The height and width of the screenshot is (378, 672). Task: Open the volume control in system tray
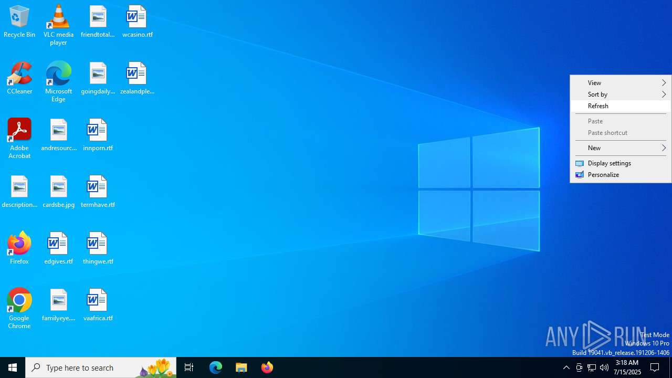pos(604,367)
